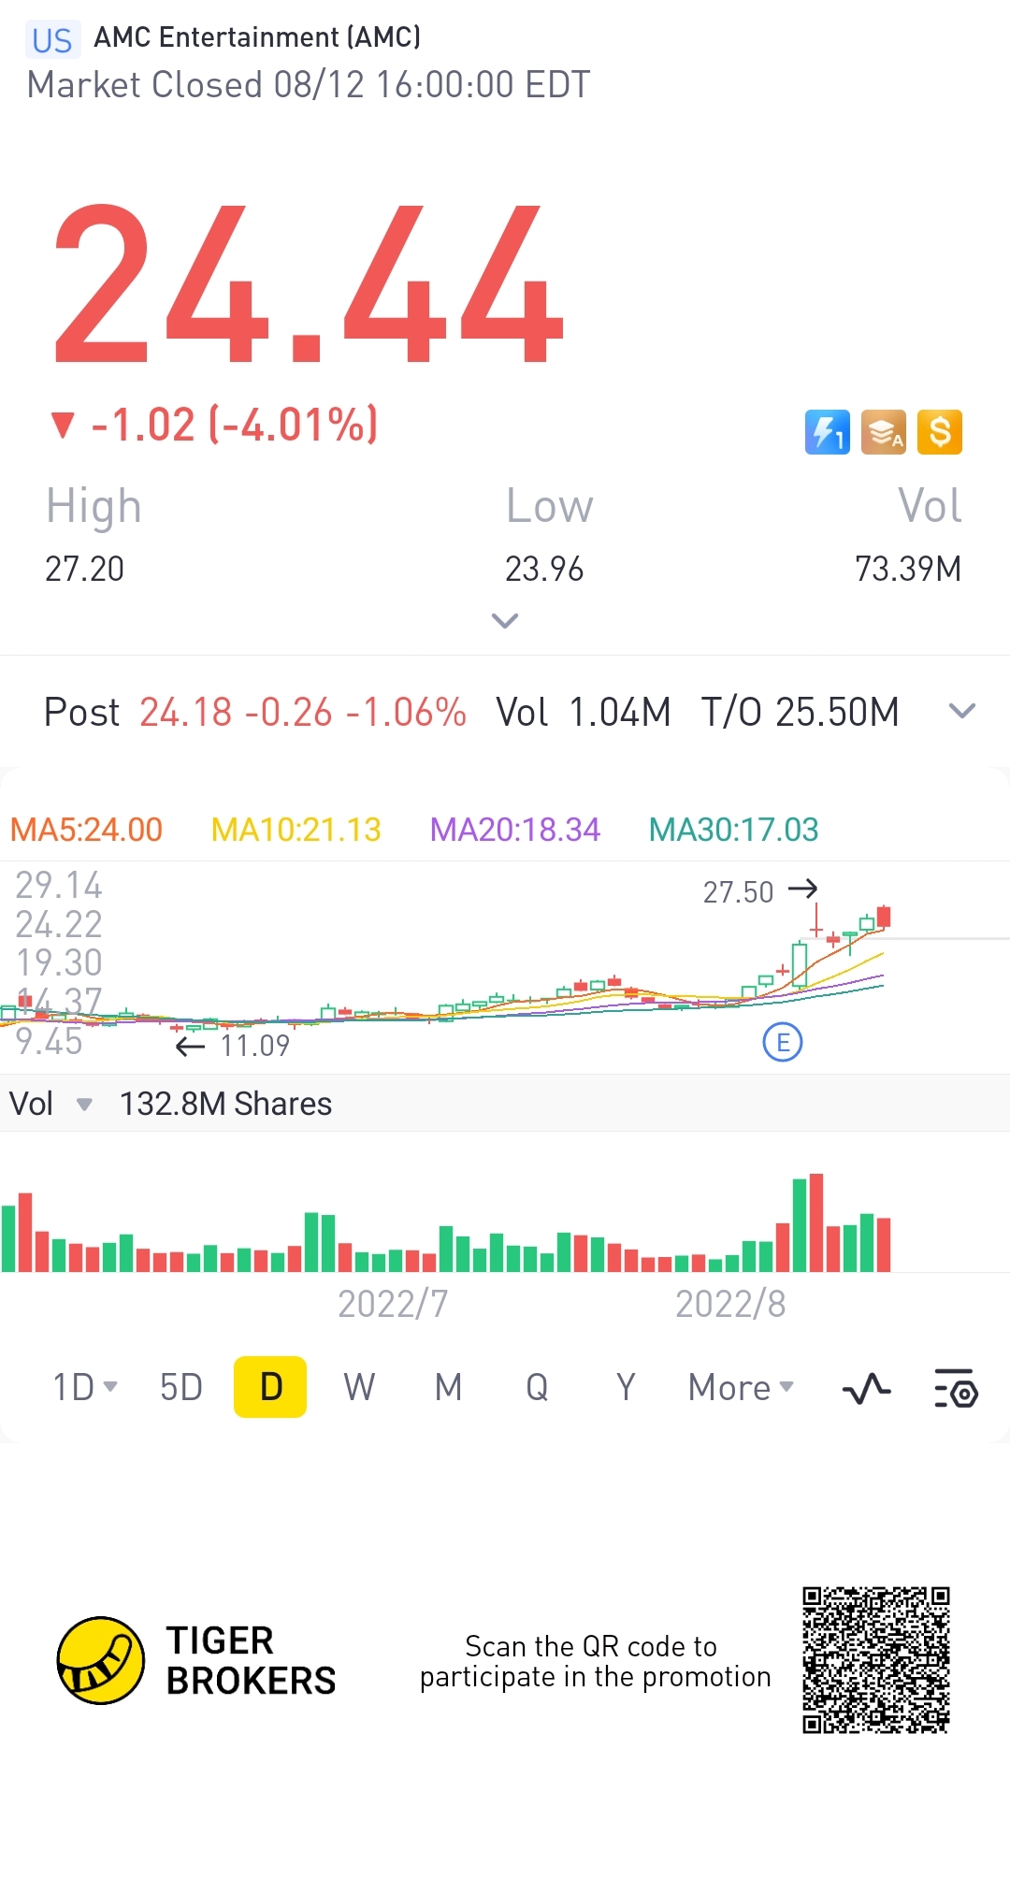
Task: Tap Market Closed 08/12 status line
Action: point(309,85)
